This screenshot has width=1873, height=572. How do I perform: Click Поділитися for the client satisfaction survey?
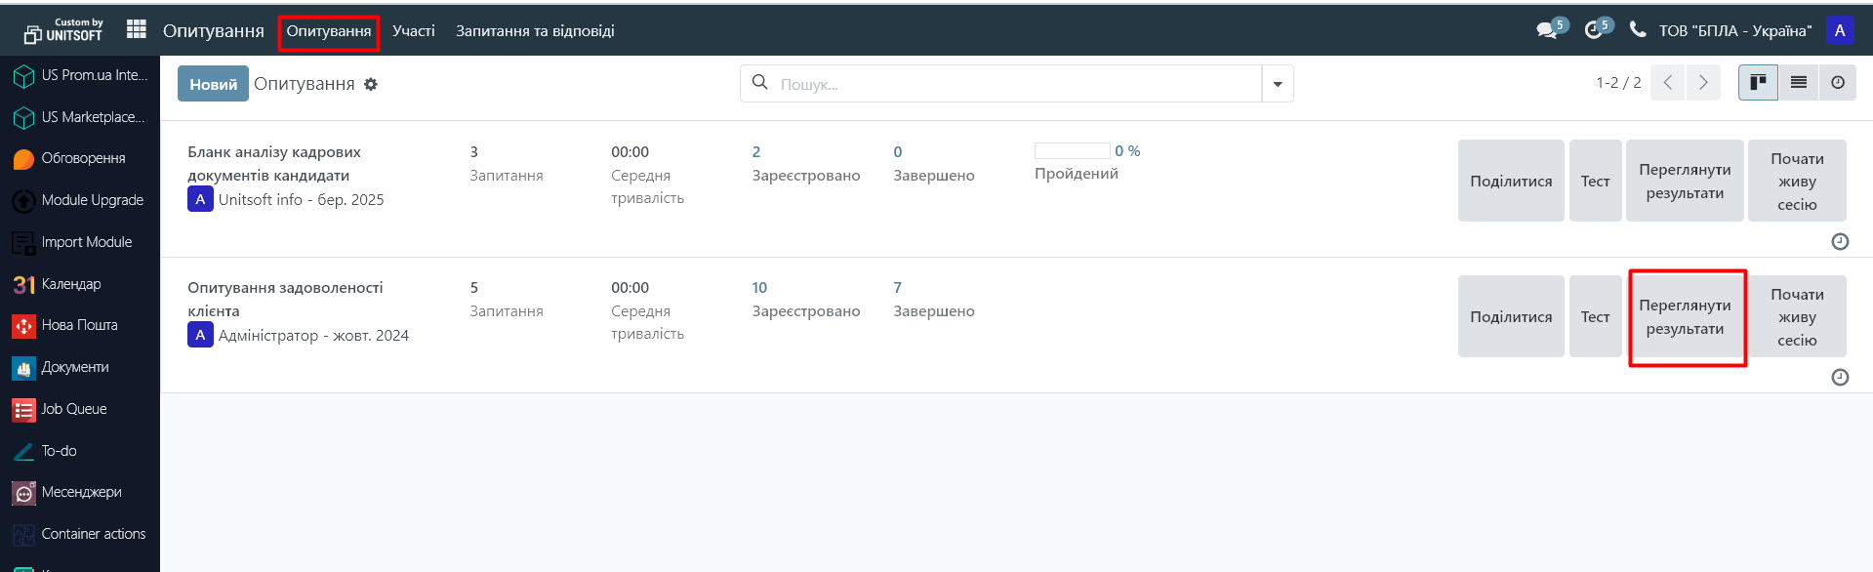tap(1511, 317)
